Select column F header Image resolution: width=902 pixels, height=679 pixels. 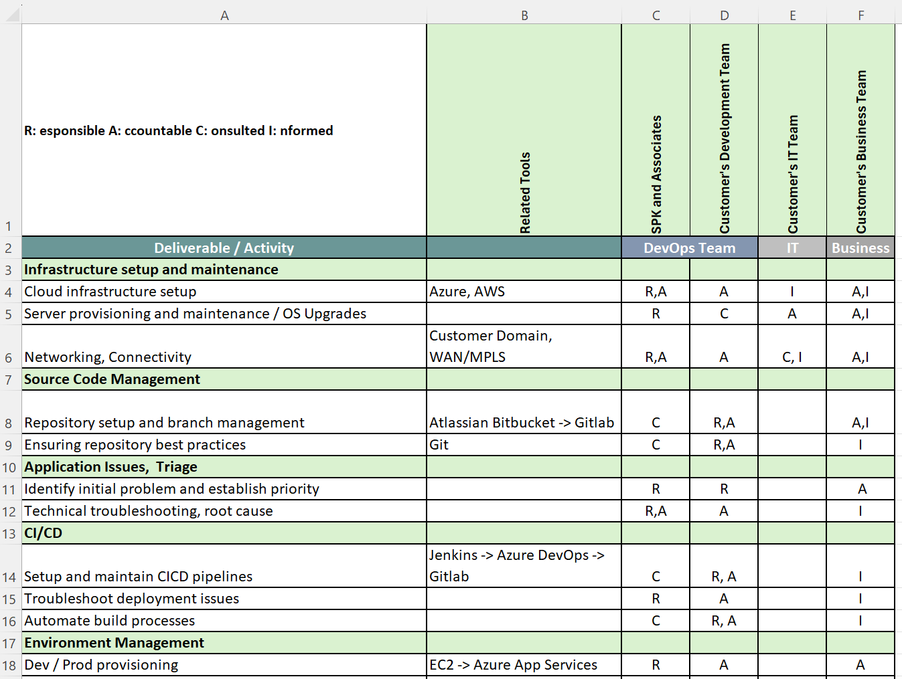tap(860, 15)
